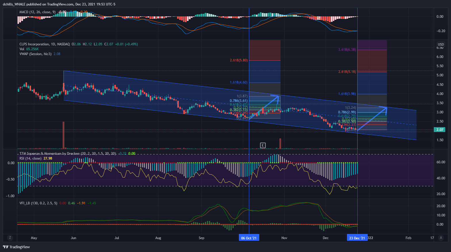Viewport: 451px width, 252px height.
Task: Click the 1.618(3.98) Fibonacci level label
Action: click(347, 94)
